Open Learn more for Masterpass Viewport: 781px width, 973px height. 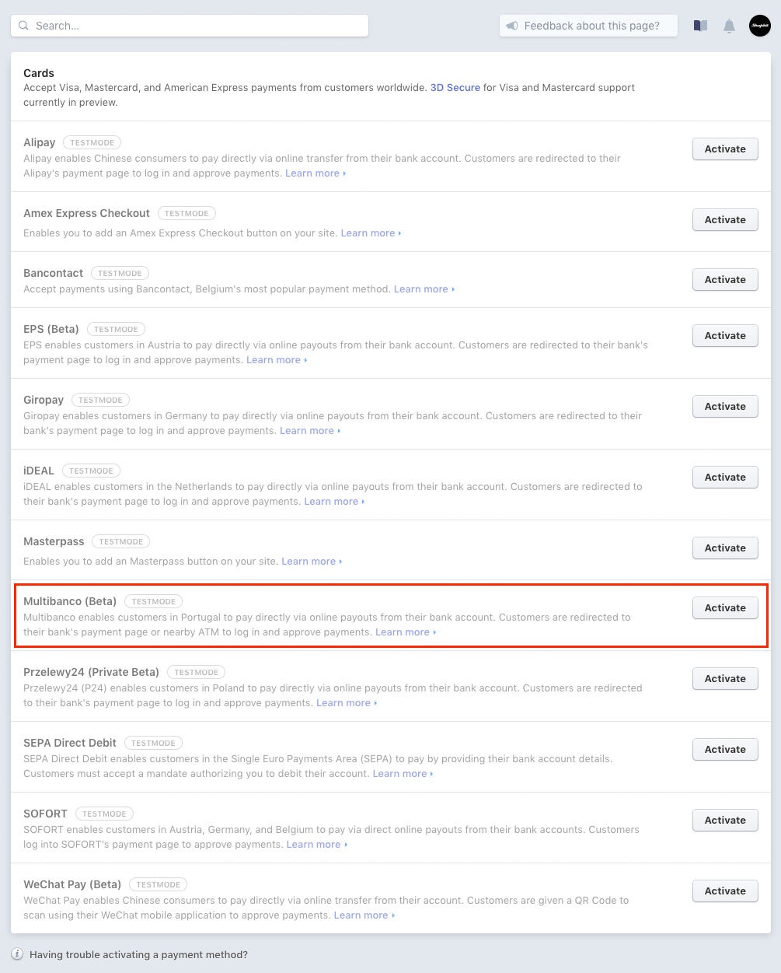pyautogui.click(x=309, y=562)
